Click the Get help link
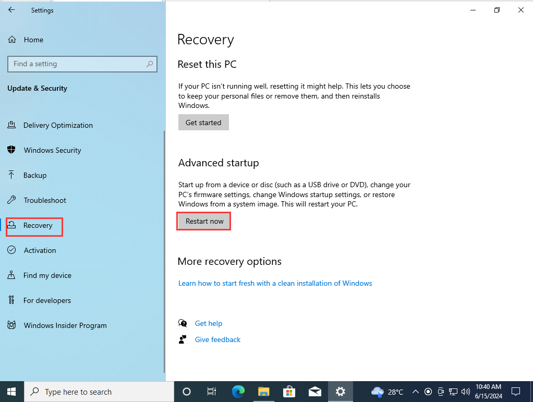 (209, 323)
